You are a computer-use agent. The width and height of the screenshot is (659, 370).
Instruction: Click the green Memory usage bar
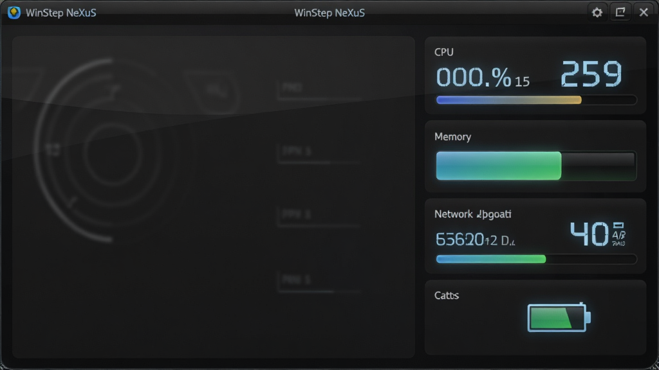tap(536, 166)
